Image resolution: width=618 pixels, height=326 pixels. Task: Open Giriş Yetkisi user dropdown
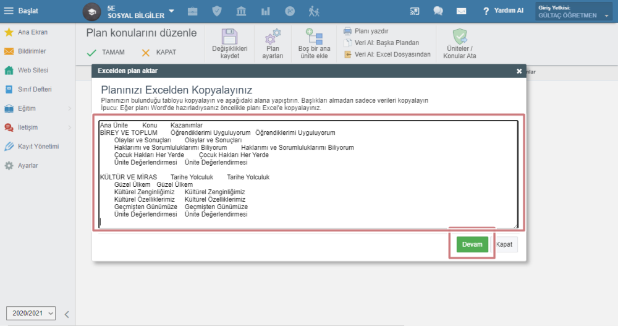pos(574,11)
